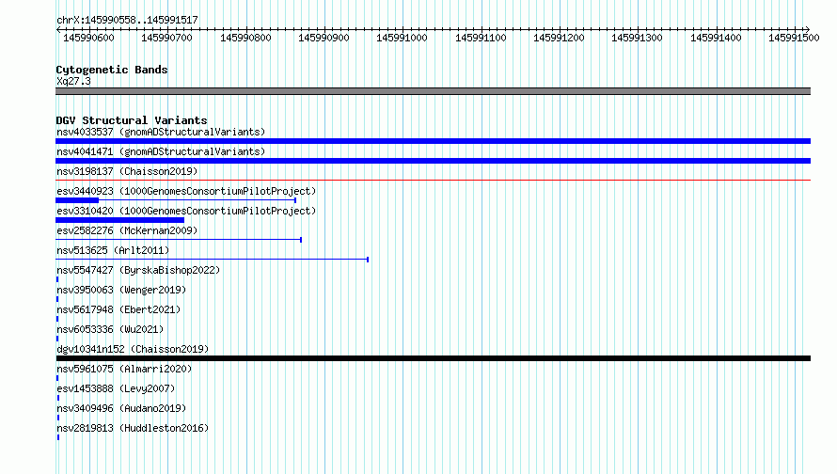The image size is (837, 474).
Task: Click the nsv4041471 gnomAD variant label
Action: pos(161,151)
